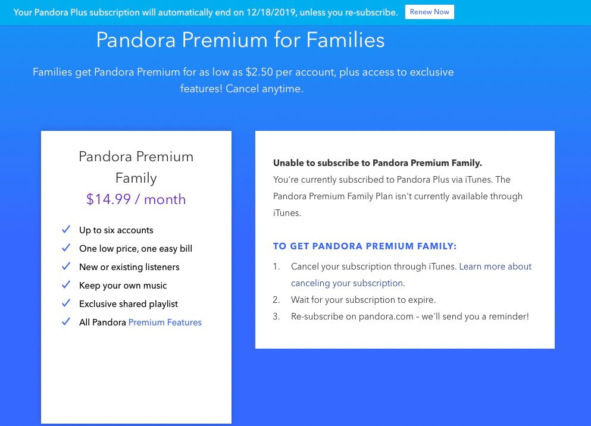
Task: Click the checkmark beside One low price
Action: [x=66, y=248]
